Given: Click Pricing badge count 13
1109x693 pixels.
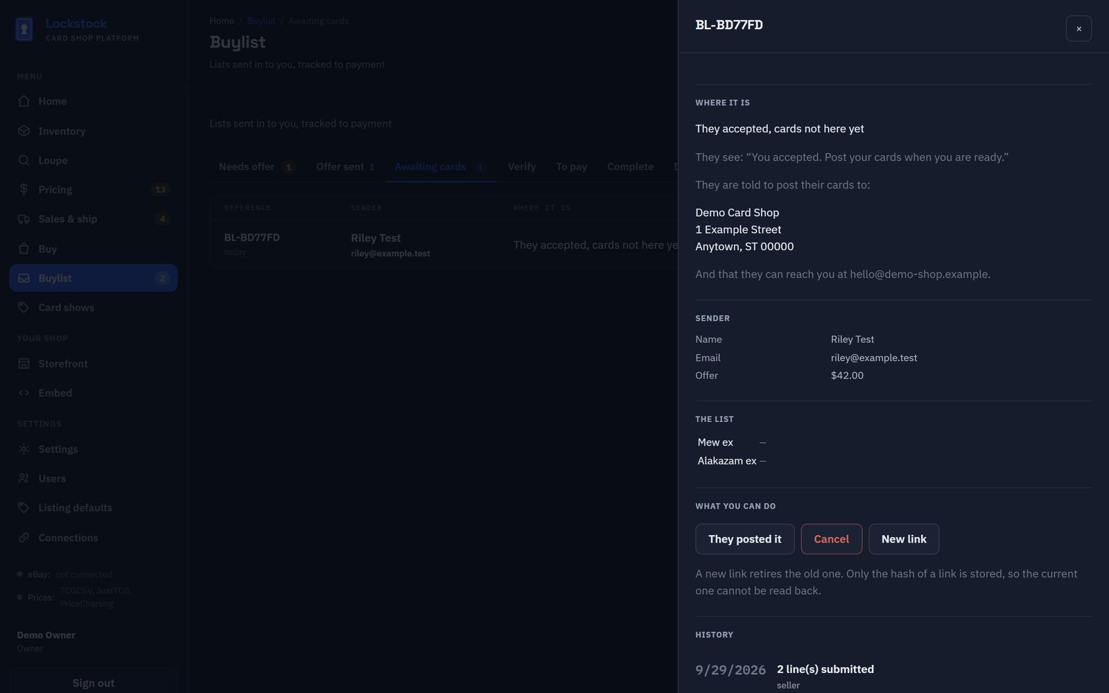Looking at the screenshot, I should tap(160, 190).
